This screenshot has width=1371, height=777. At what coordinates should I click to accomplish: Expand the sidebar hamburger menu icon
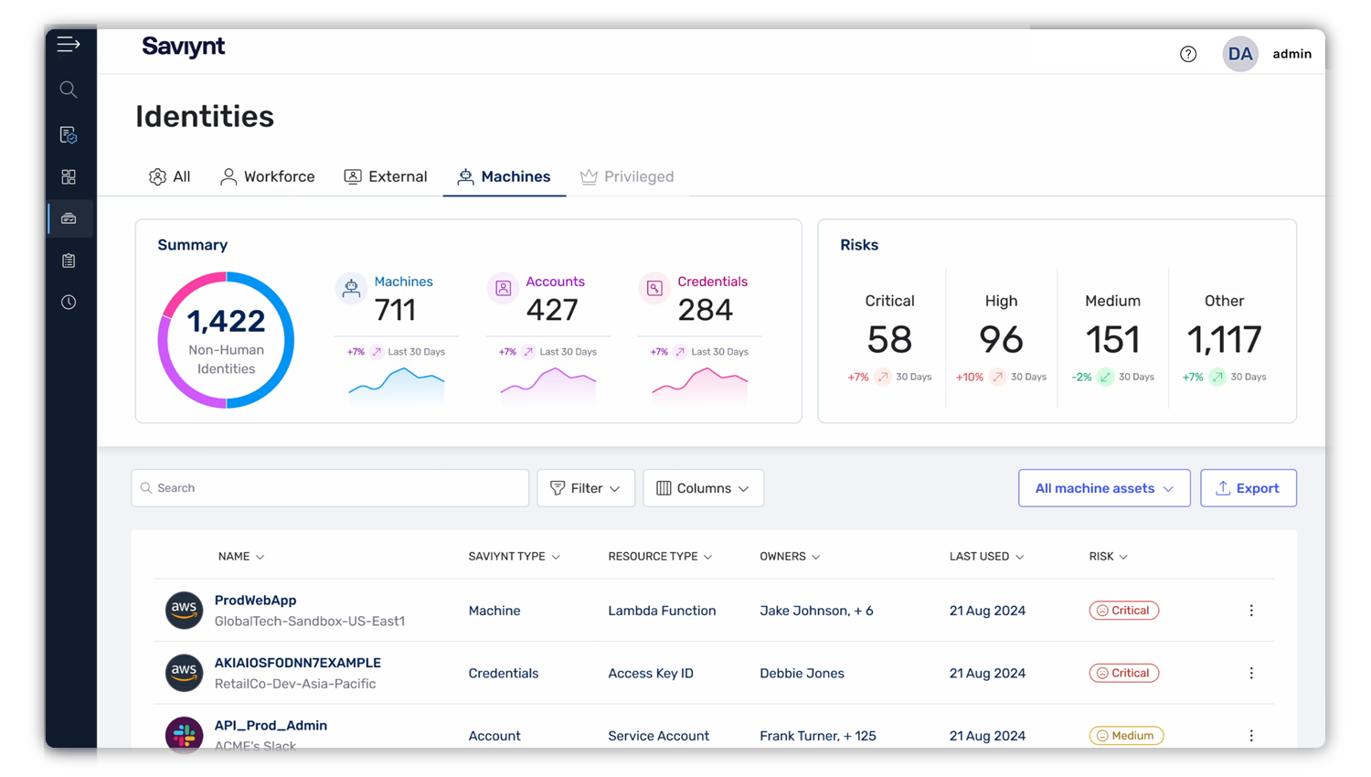click(x=69, y=44)
